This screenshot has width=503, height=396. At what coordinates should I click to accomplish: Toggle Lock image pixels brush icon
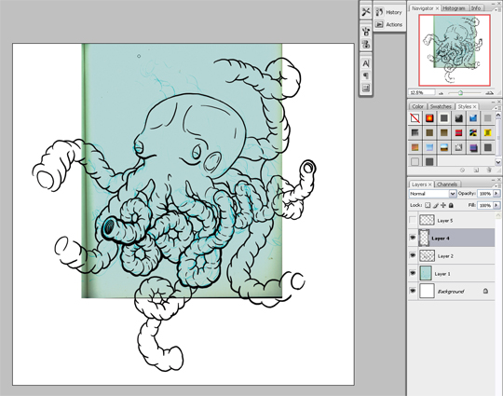(435, 205)
